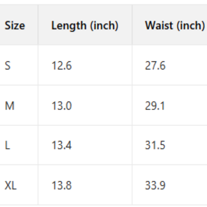Click the 13.8 length value

62,186
